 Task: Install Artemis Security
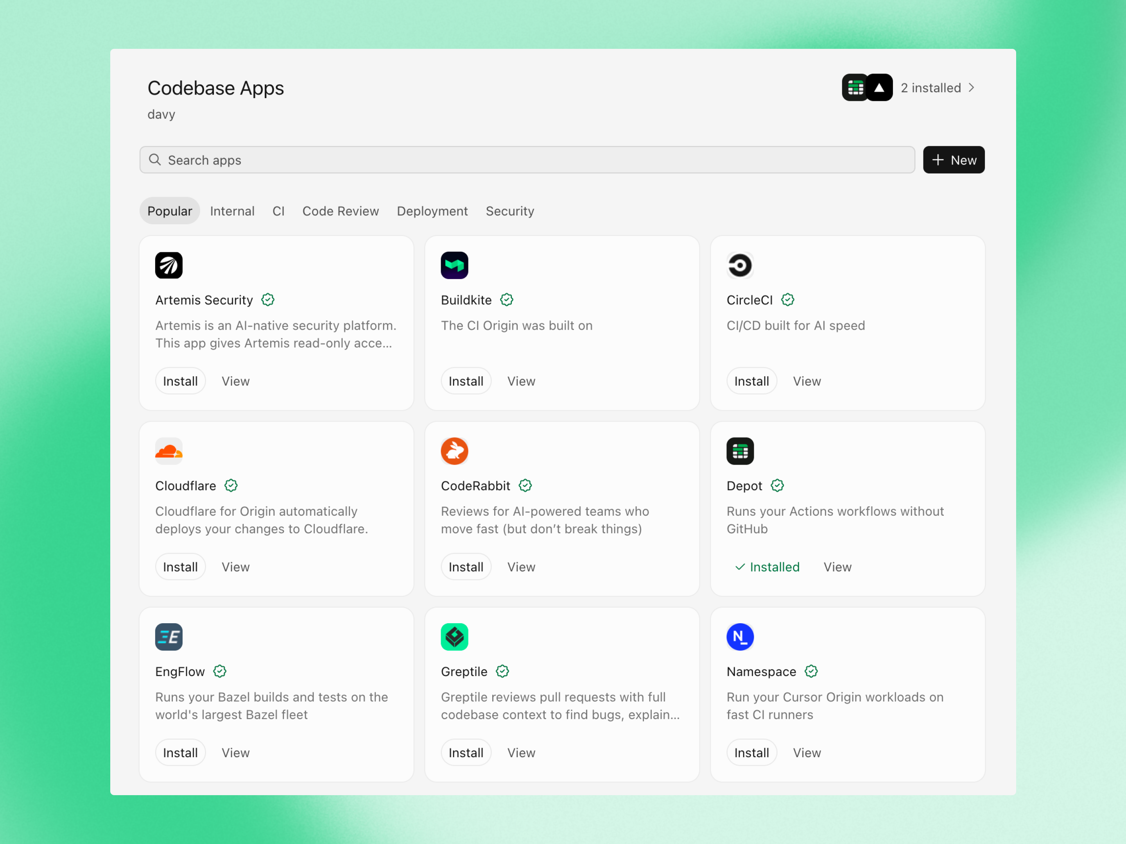point(180,381)
